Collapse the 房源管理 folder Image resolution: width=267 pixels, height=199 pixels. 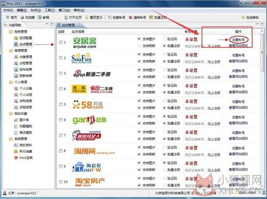click(x=18, y=51)
